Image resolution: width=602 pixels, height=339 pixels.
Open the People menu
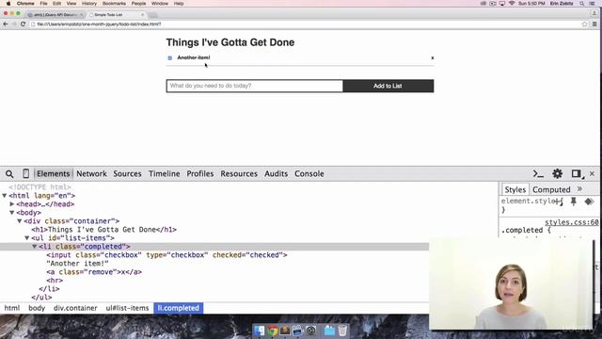pyautogui.click(x=138, y=4)
